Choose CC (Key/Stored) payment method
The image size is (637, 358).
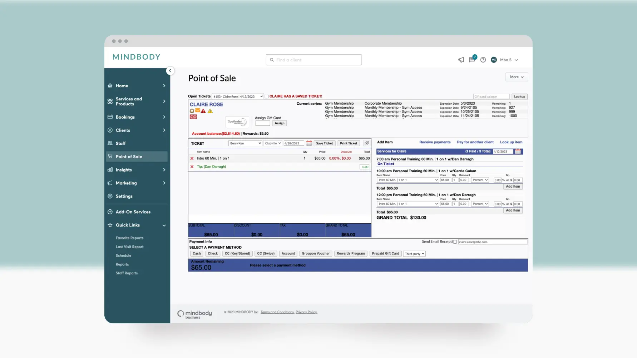pos(237,254)
